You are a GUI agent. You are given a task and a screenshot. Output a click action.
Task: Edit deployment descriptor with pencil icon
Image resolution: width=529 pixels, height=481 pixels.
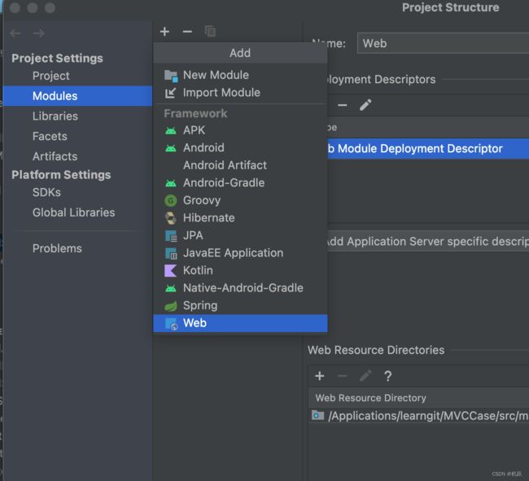(x=365, y=105)
